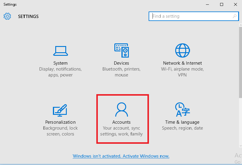Click 'Bluetooth, printers, mouse' description
The image size is (242, 165).
tap(121, 72)
